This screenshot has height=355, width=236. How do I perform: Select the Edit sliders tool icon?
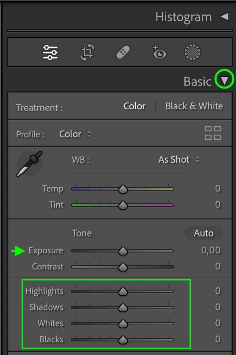pyautogui.click(x=50, y=53)
